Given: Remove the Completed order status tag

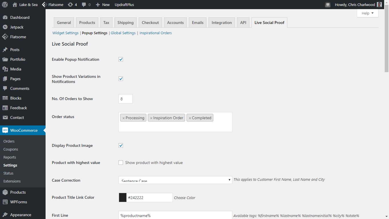Looking at the screenshot, I should point(190,118).
